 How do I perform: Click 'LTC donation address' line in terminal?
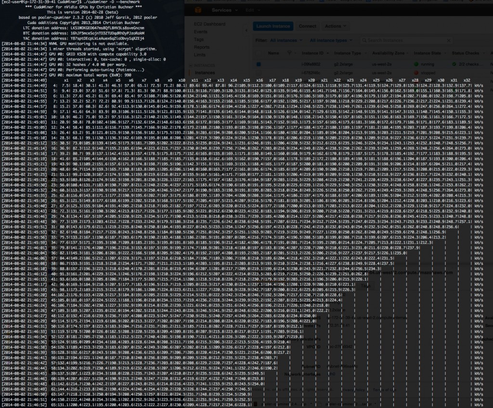pos(84,28)
